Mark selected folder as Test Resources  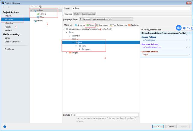118,25
